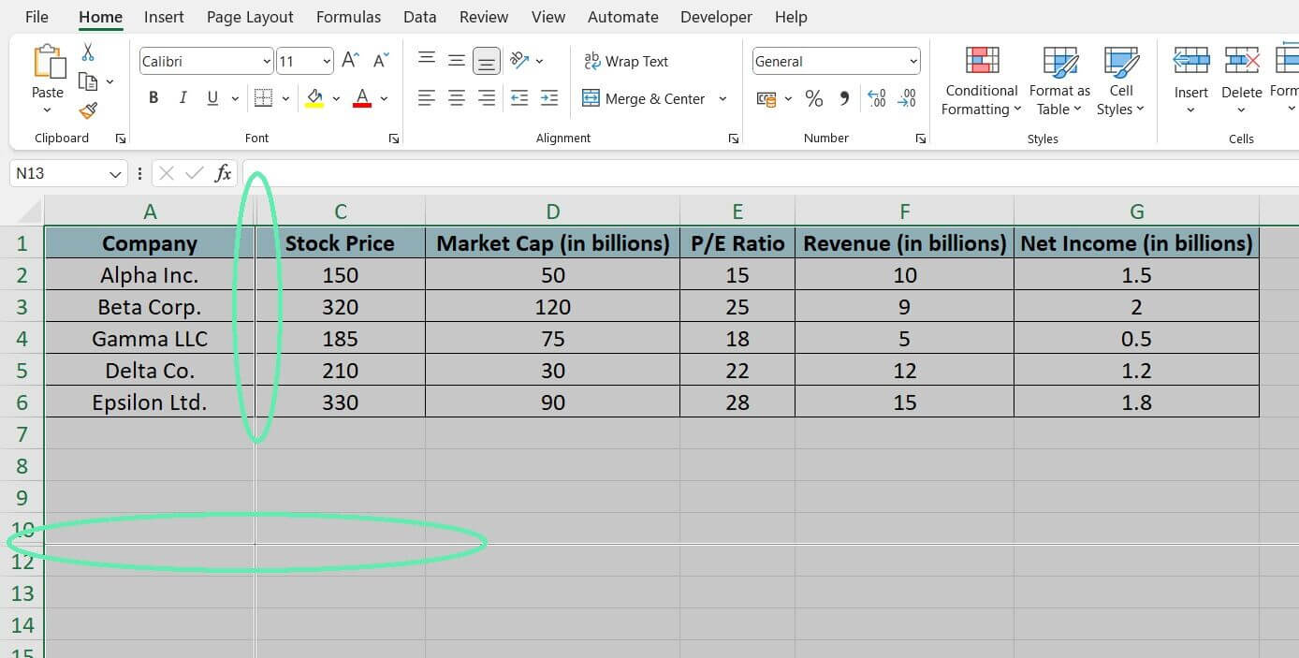This screenshot has height=658, width=1299.
Task: Click the Copy icon
Action: coord(89,81)
